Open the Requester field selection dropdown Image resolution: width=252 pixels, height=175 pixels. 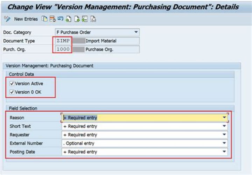[224, 135]
